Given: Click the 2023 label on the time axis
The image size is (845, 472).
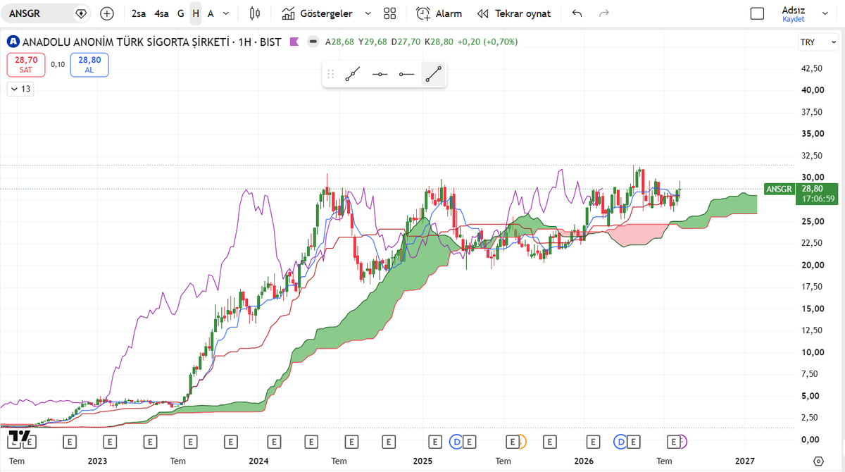Looking at the screenshot, I should tap(97, 461).
